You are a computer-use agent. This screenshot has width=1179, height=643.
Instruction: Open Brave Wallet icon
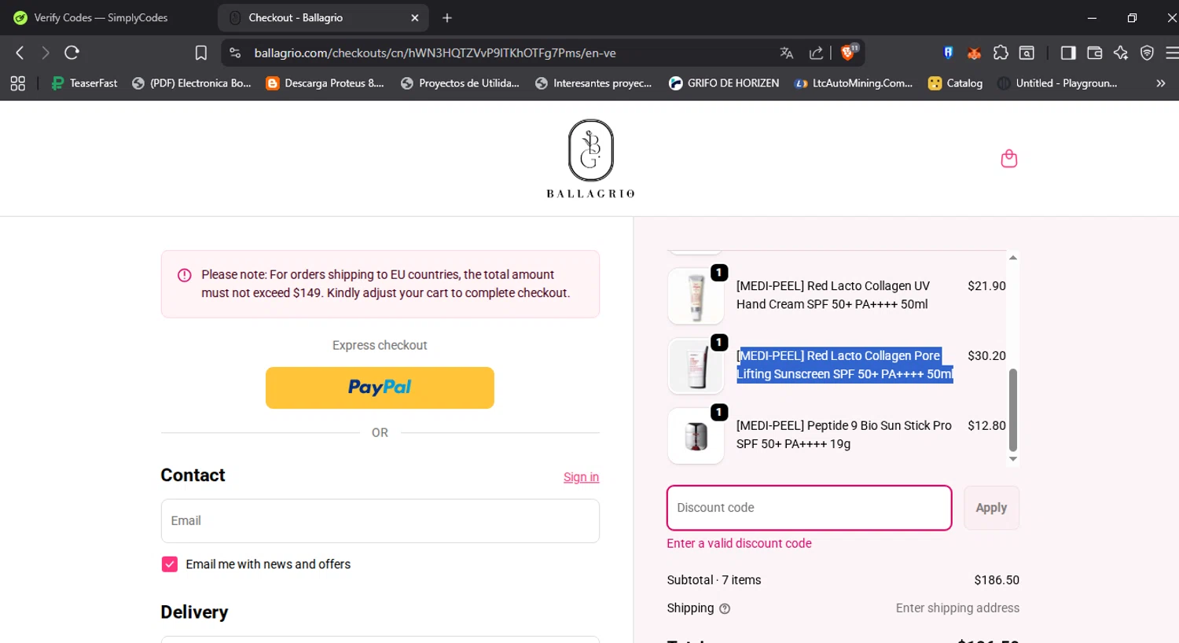(1094, 53)
